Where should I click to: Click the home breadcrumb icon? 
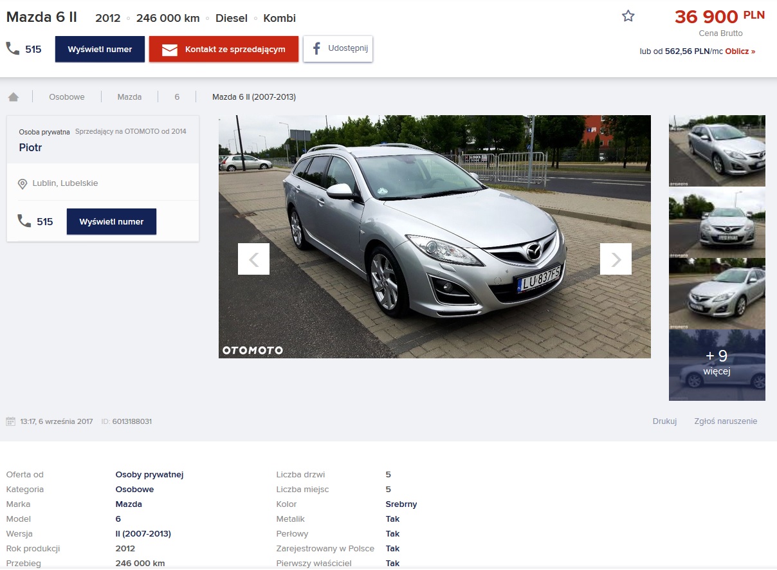point(14,97)
